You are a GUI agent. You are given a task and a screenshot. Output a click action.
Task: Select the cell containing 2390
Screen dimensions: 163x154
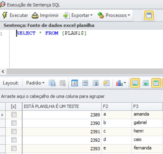click(x=62, y=123)
